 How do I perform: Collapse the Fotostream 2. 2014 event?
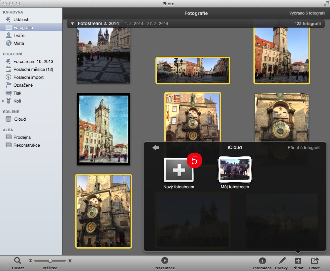pyautogui.click(x=72, y=24)
